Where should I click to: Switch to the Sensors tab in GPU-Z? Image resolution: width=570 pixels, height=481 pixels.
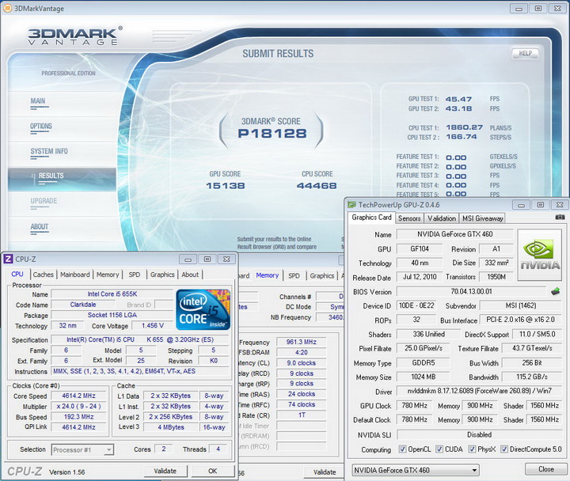[x=409, y=218]
